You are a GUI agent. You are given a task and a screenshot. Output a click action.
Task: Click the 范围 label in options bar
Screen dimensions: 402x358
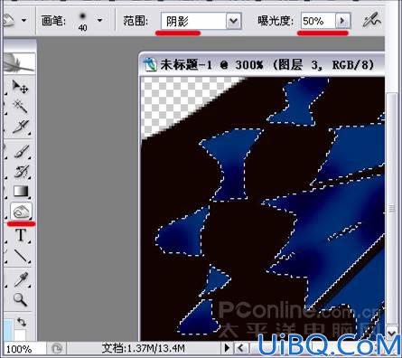tap(136, 21)
